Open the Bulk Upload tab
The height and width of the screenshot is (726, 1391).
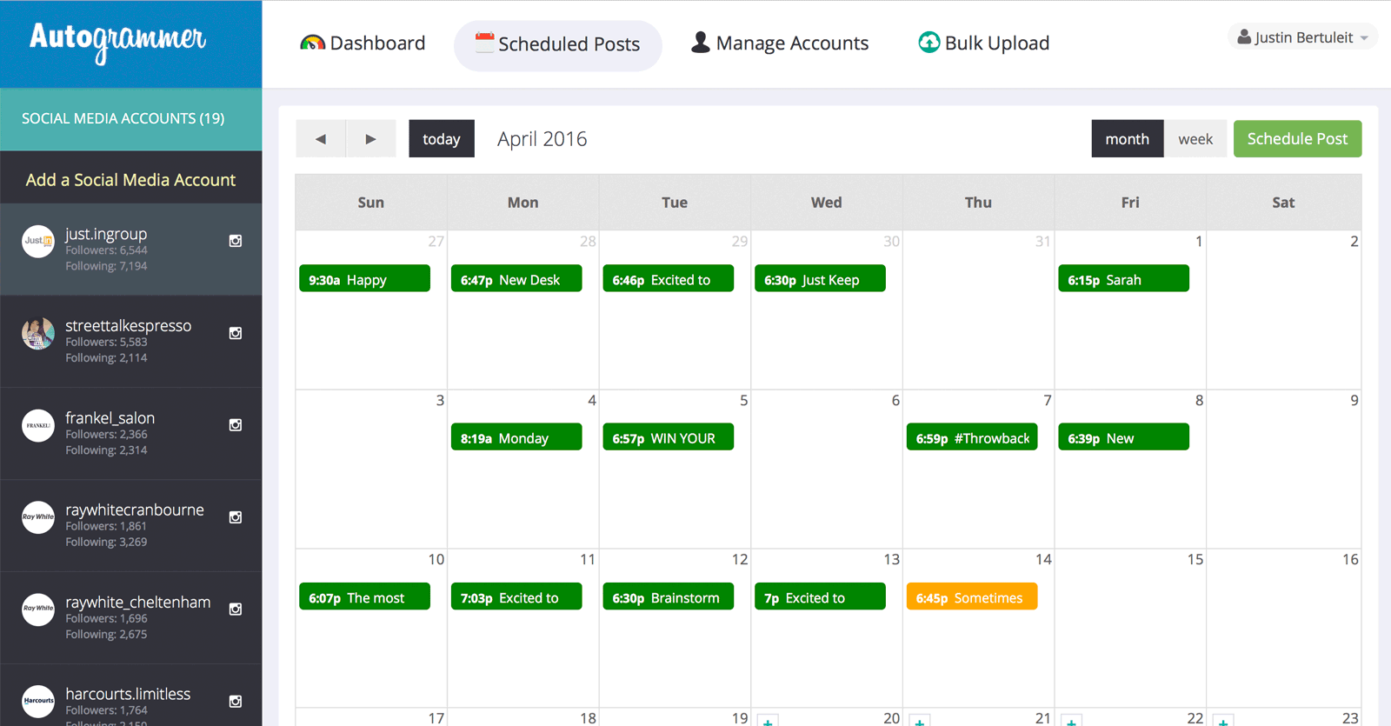coord(984,43)
